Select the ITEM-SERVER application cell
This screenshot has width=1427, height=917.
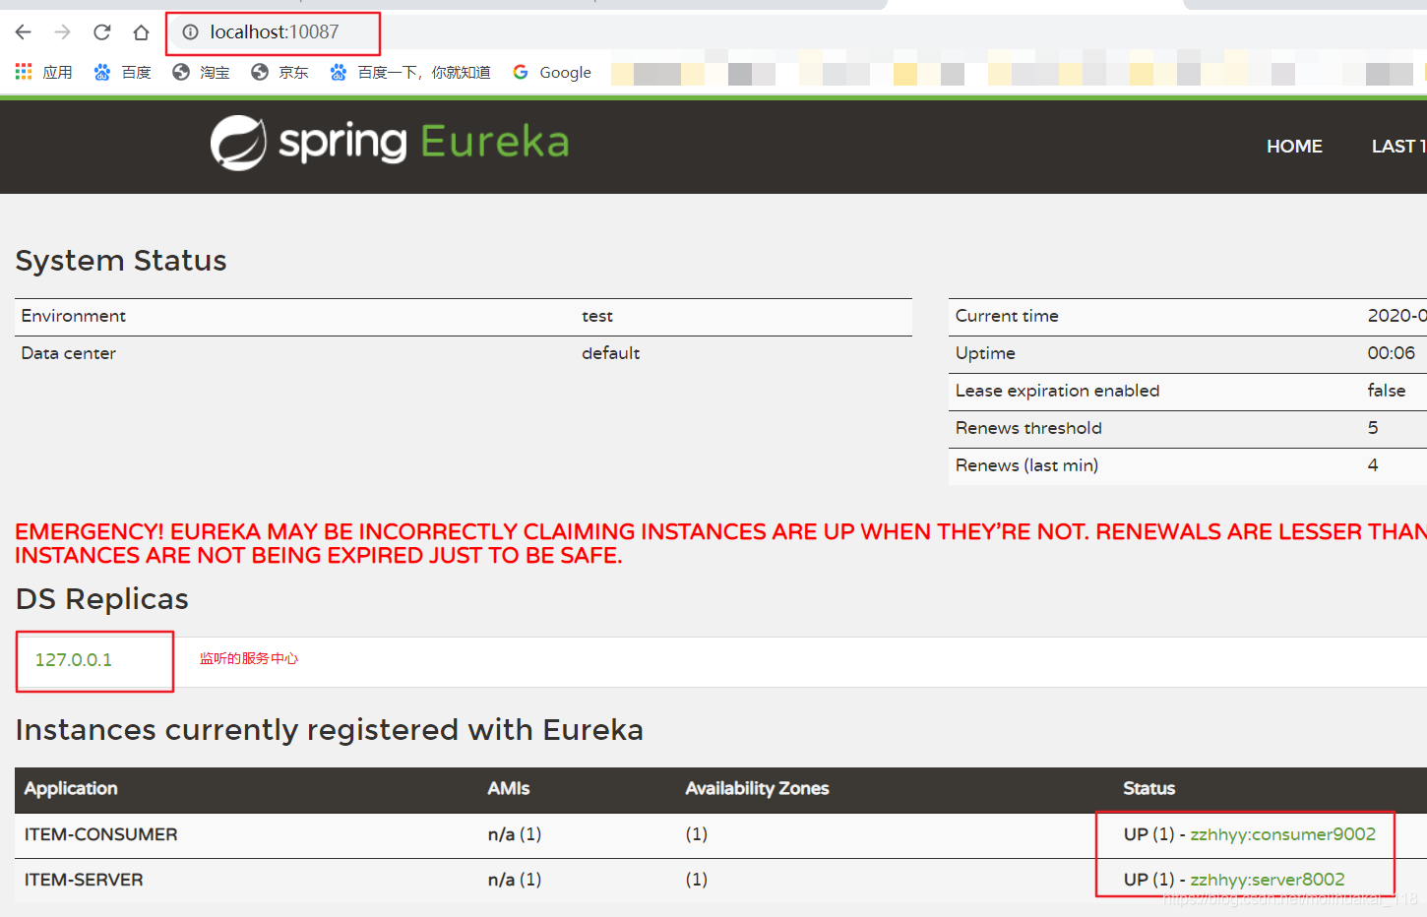84,880
